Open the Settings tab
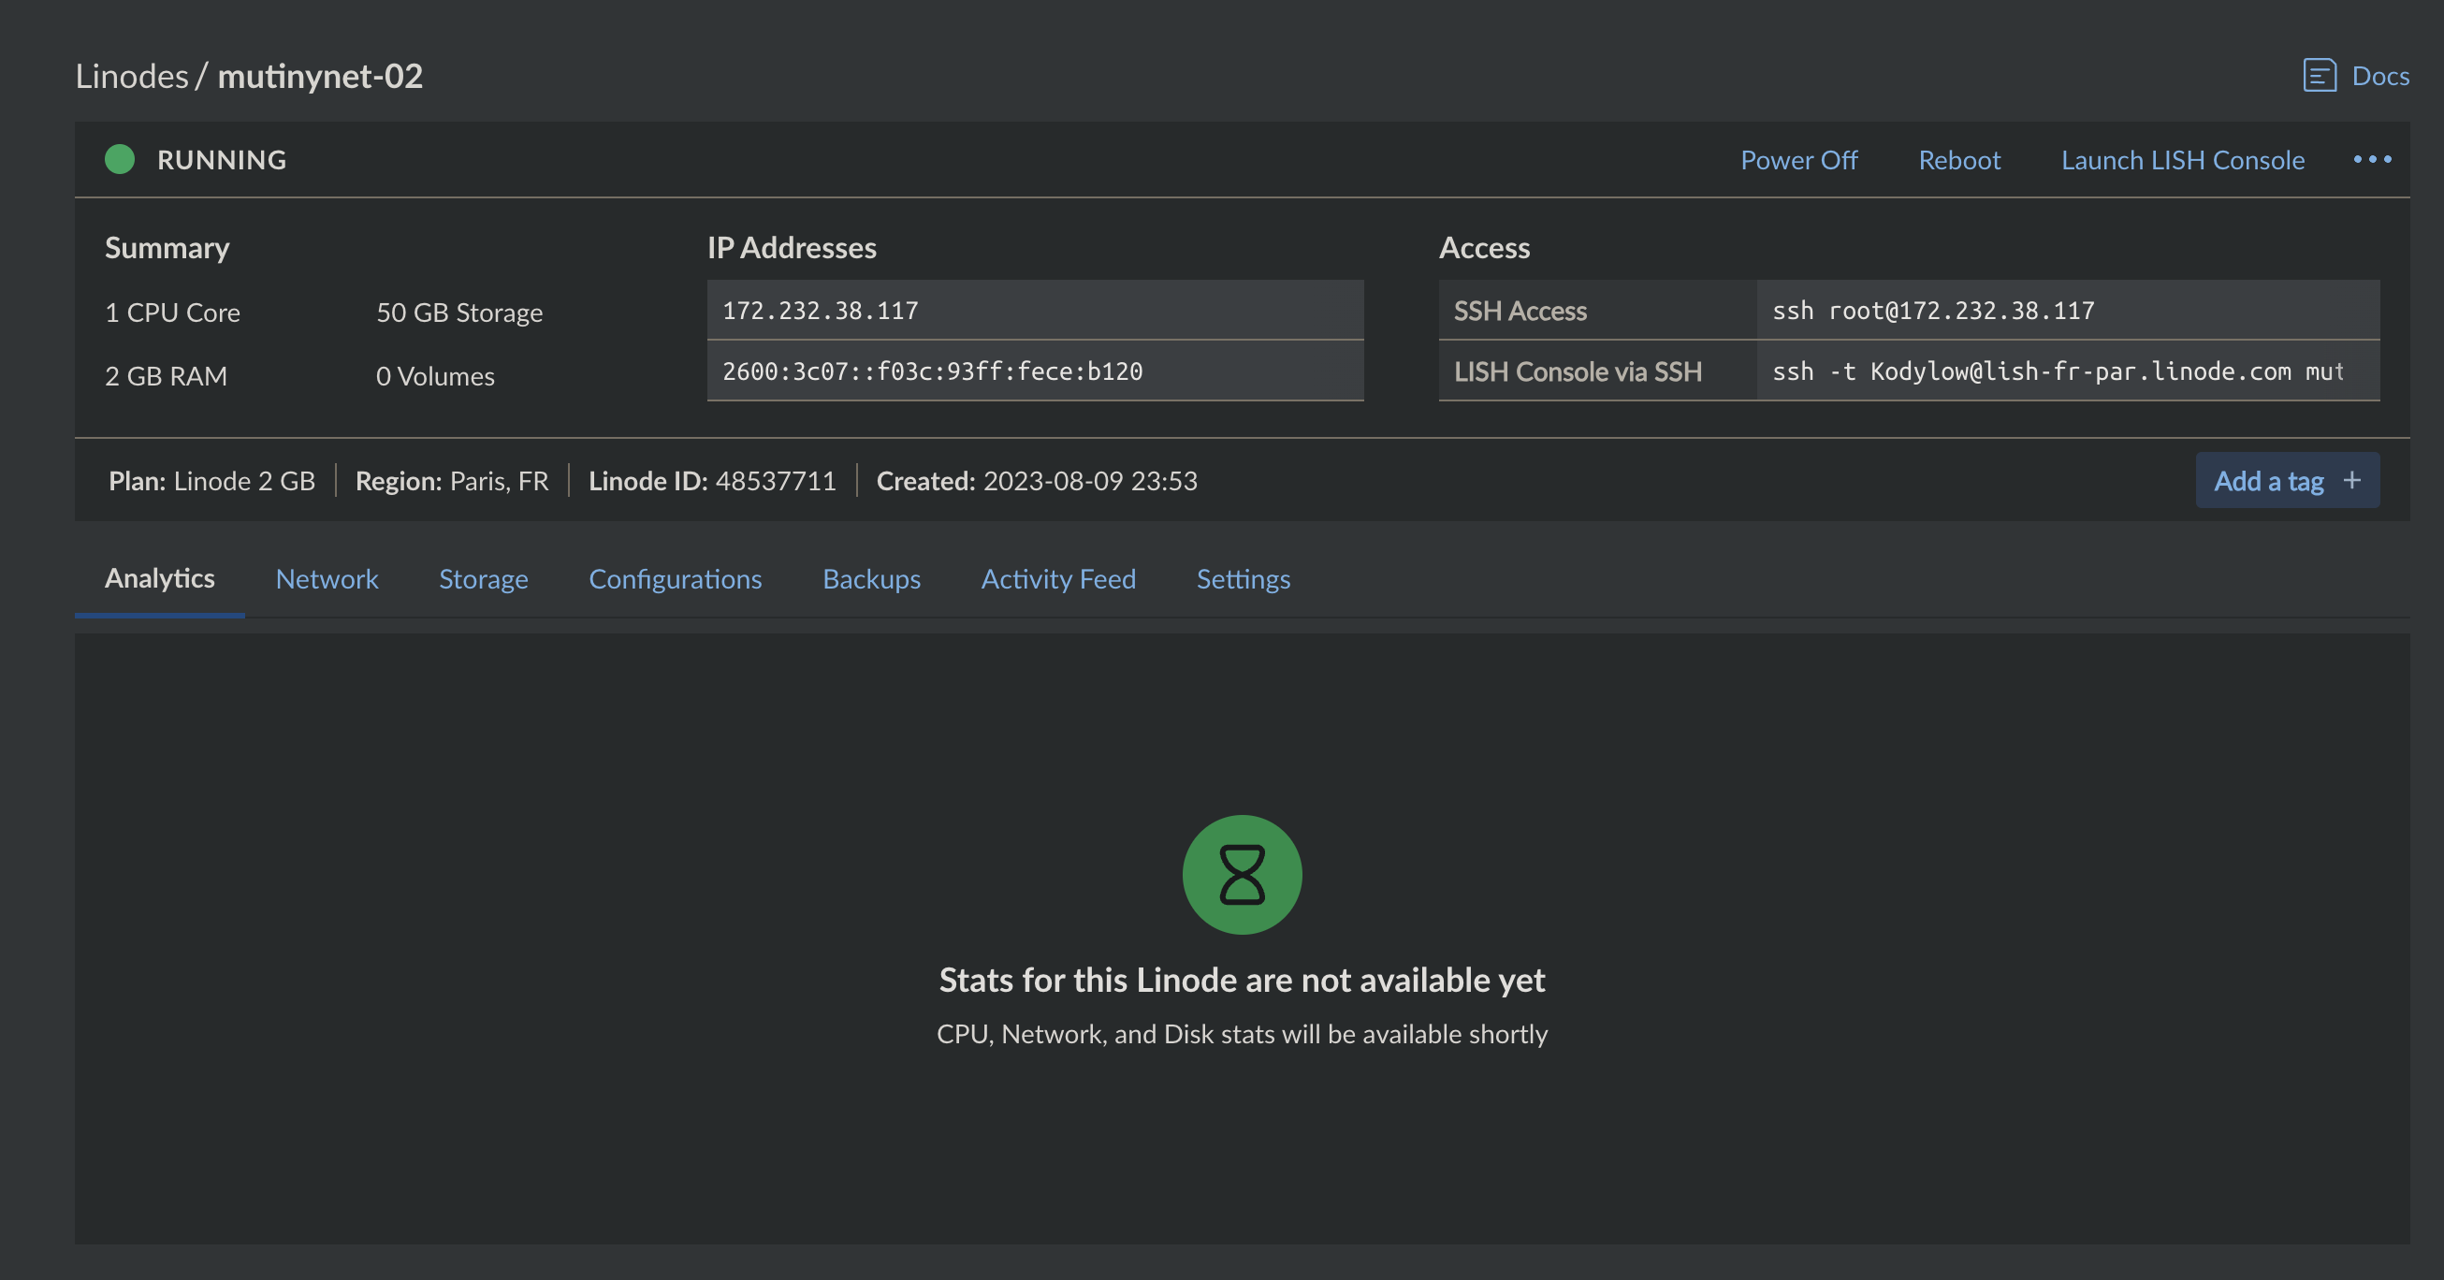This screenshot has height=1280, width=2444. click(1243, 579)
